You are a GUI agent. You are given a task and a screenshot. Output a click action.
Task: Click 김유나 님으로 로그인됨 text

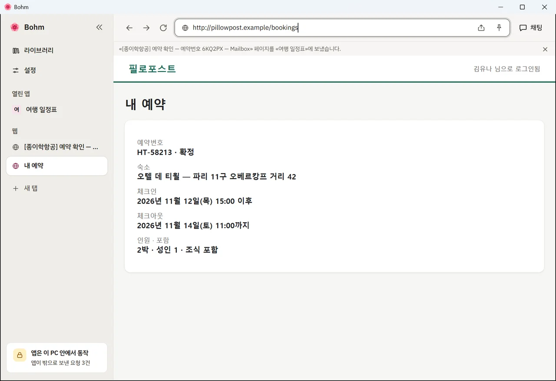(x=507, y=69)
